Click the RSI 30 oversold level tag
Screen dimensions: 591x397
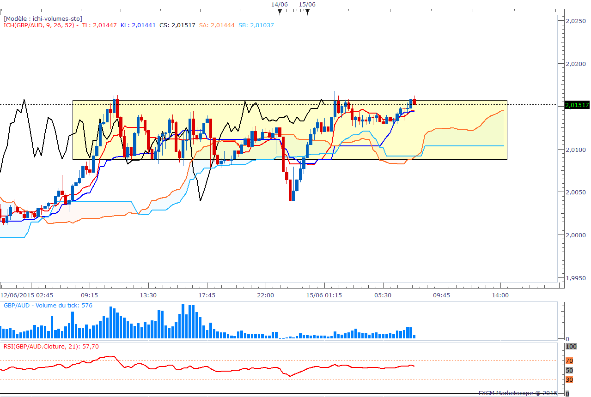pos(569,379)
